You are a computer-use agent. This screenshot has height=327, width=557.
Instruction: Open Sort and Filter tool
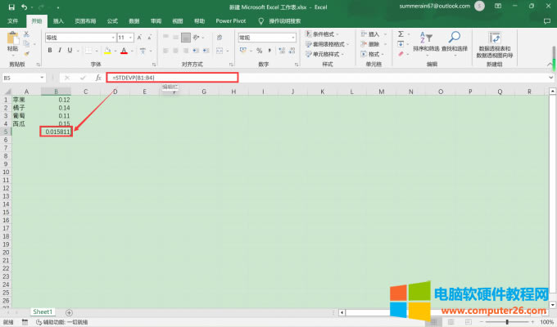click(x=425, y=41)
